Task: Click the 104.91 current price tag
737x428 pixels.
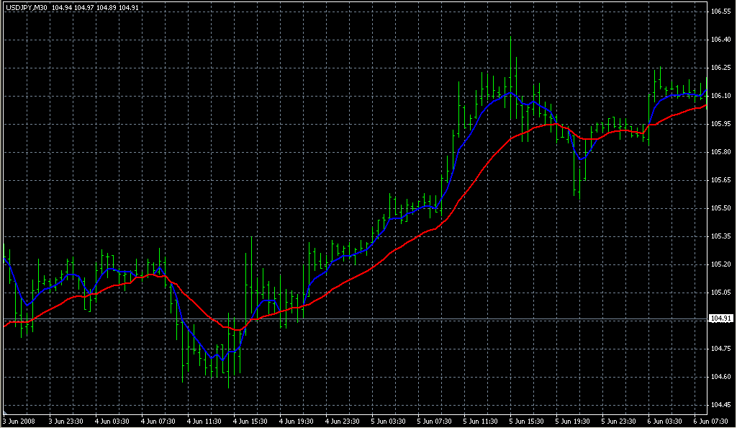Action: 720,318
